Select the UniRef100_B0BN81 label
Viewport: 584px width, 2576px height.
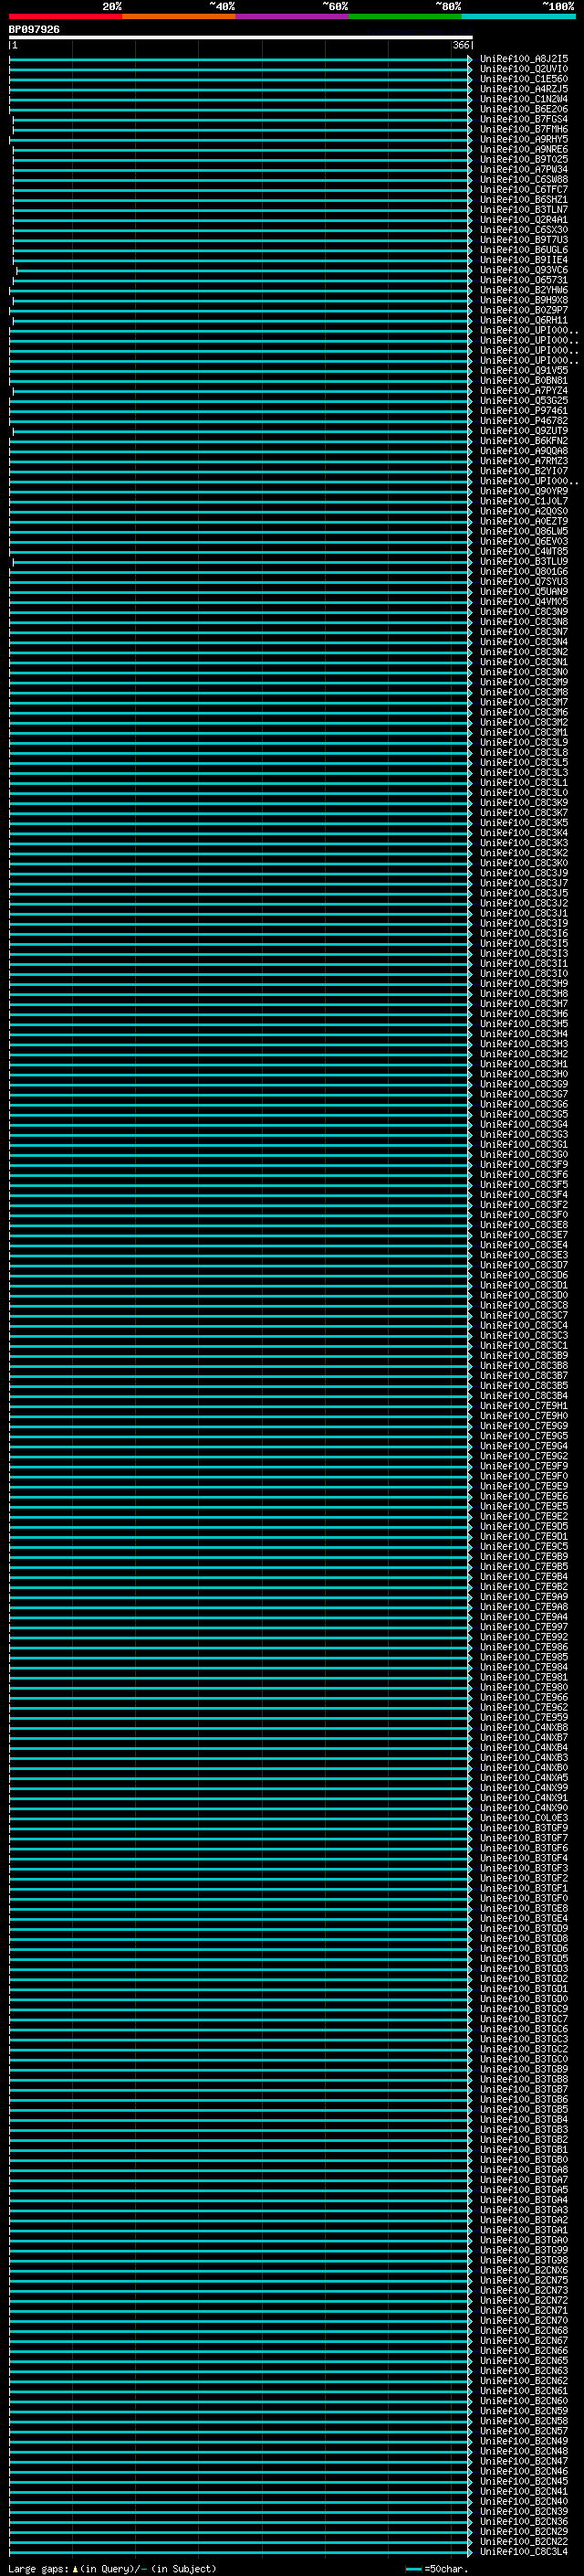(524, 380)
